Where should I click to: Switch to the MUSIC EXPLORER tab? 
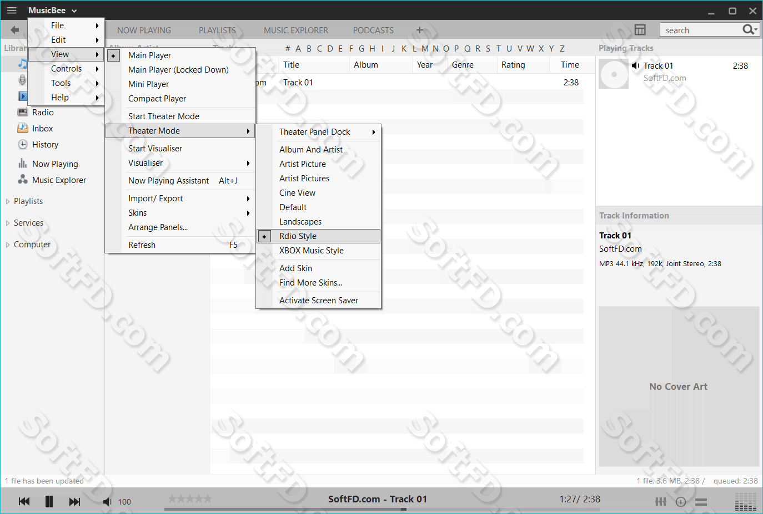click(296, 30)
